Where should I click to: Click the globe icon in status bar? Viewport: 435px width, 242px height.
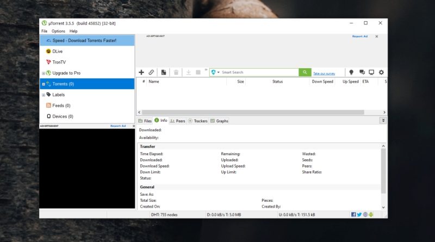365,214
